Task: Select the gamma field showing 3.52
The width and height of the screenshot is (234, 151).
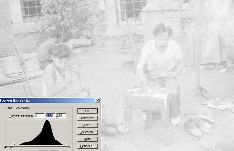Action: [x=50, y=116]
